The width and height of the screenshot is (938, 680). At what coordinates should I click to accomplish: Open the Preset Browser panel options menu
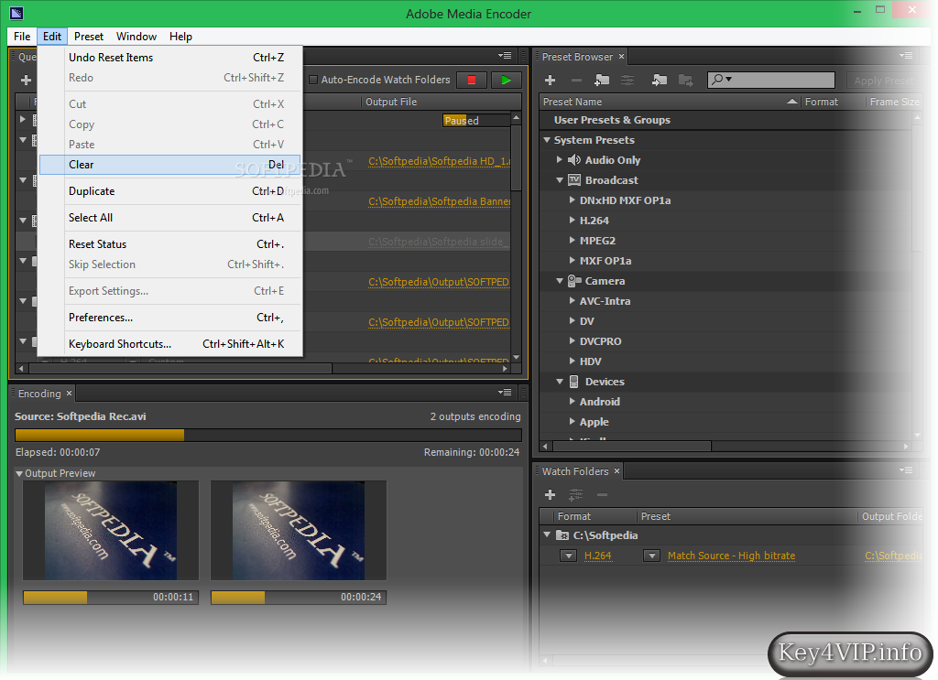click(x=906, y=56)
